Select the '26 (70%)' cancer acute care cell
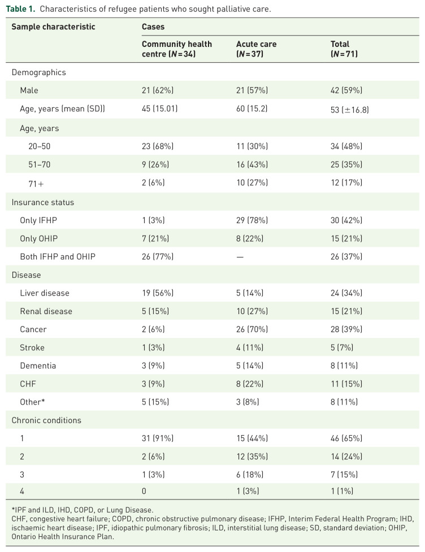The width and height of the screenshot is (425, 552). coord(252,329)
